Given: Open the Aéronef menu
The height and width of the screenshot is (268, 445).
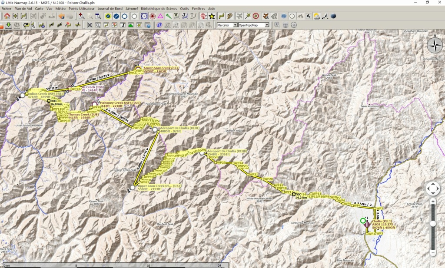Looking at the screenshot, I should tap(132, 9).
